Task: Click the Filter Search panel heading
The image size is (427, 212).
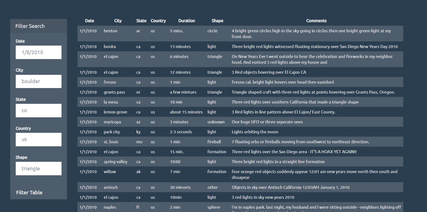Action: [x=30, y=26]
